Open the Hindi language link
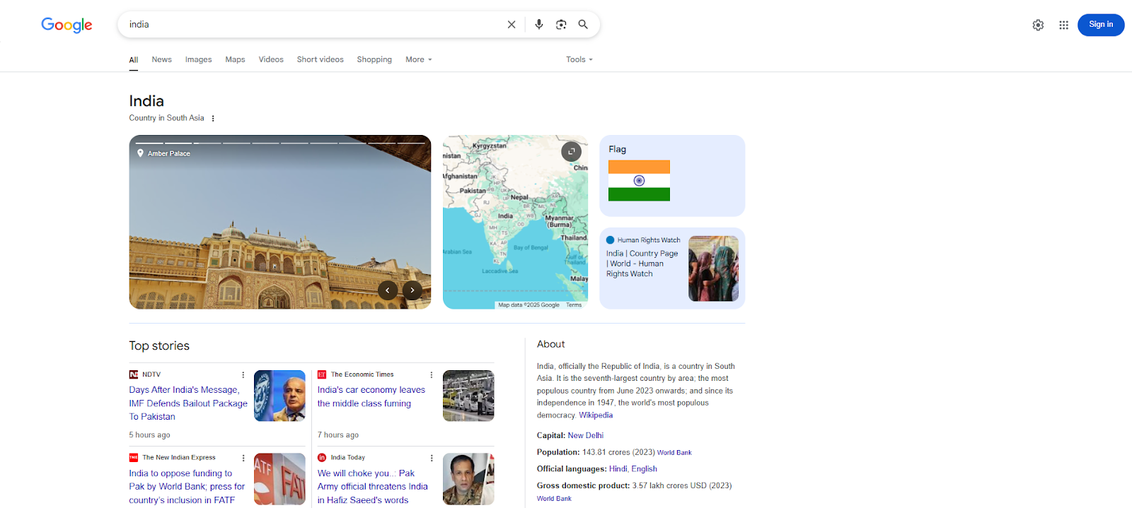 (618, 469)
